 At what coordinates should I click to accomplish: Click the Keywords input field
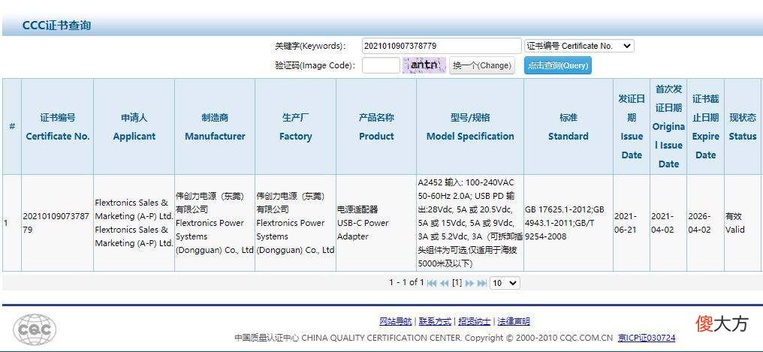[442, 46]
